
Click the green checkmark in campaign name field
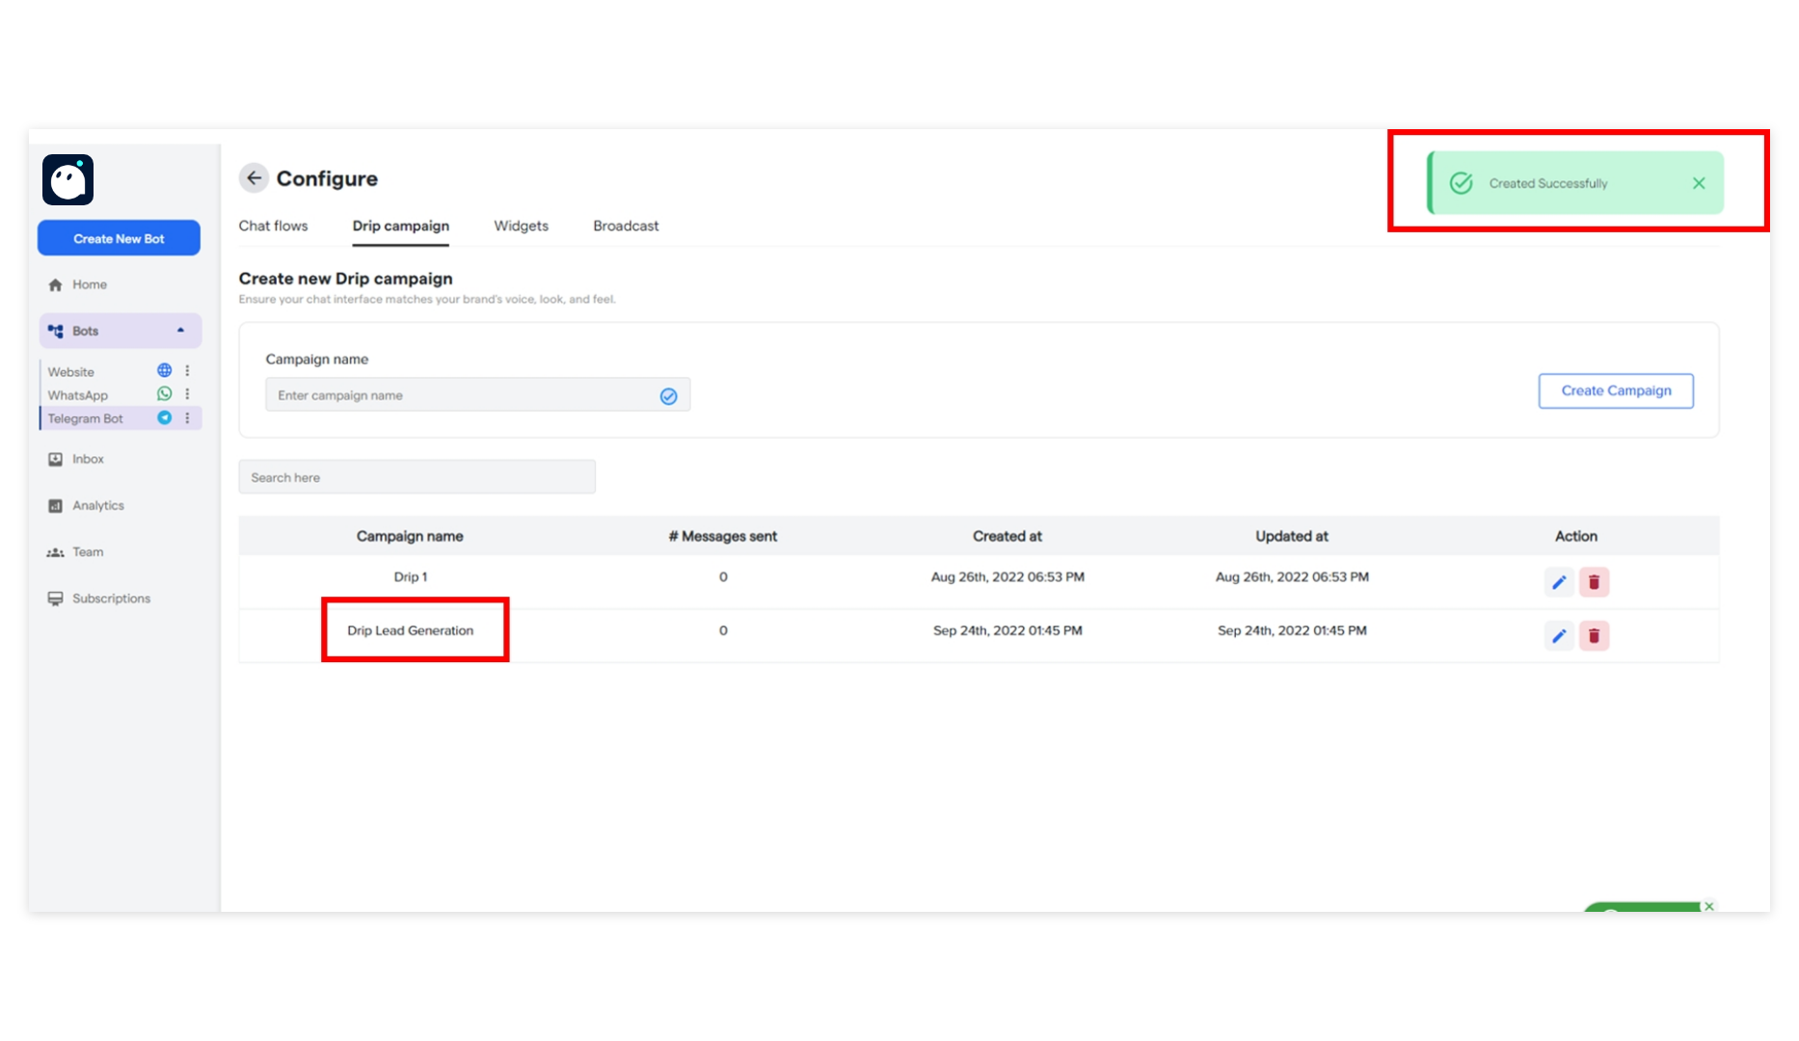click(x=668, y=394)
